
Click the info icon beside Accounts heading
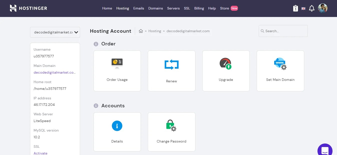pos(96,106)
